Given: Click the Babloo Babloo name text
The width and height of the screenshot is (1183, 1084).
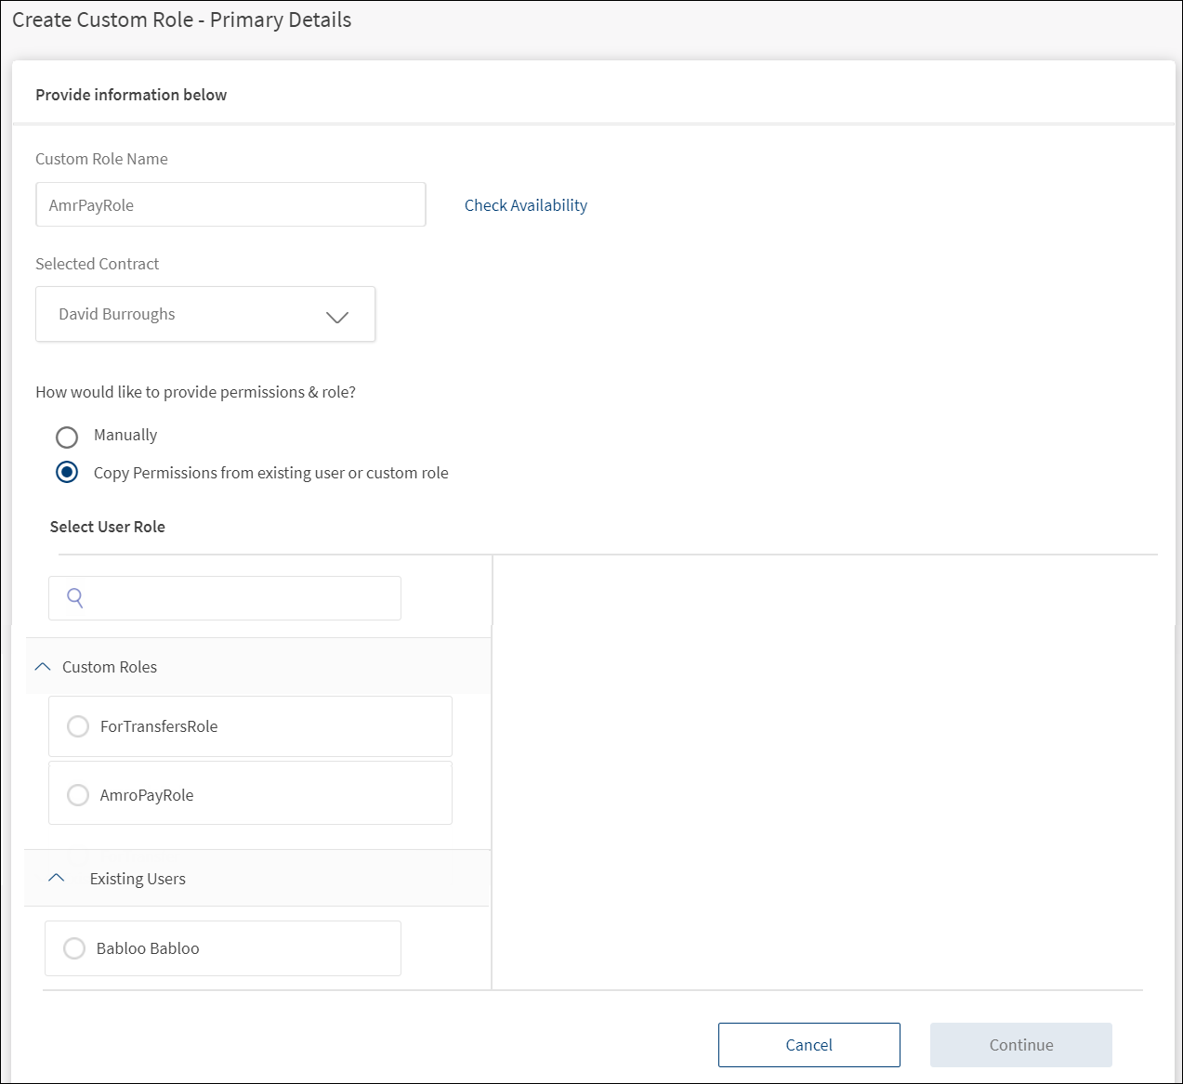Looking at the screenshot, I should [148, 948].
